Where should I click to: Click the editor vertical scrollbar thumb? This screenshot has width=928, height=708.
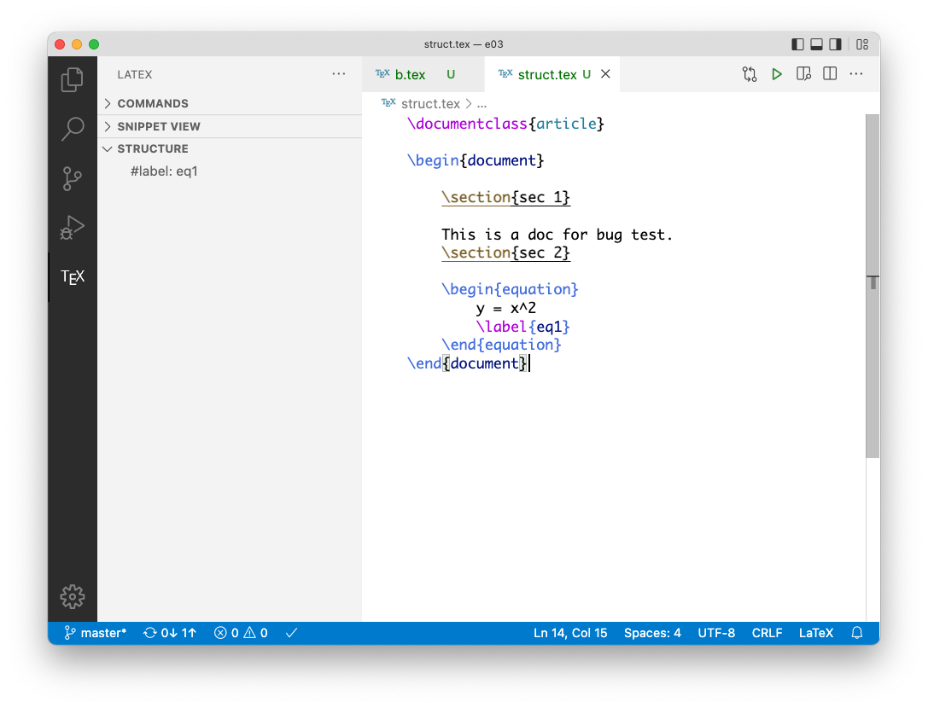pyautogui.click(x=873, y=287)
